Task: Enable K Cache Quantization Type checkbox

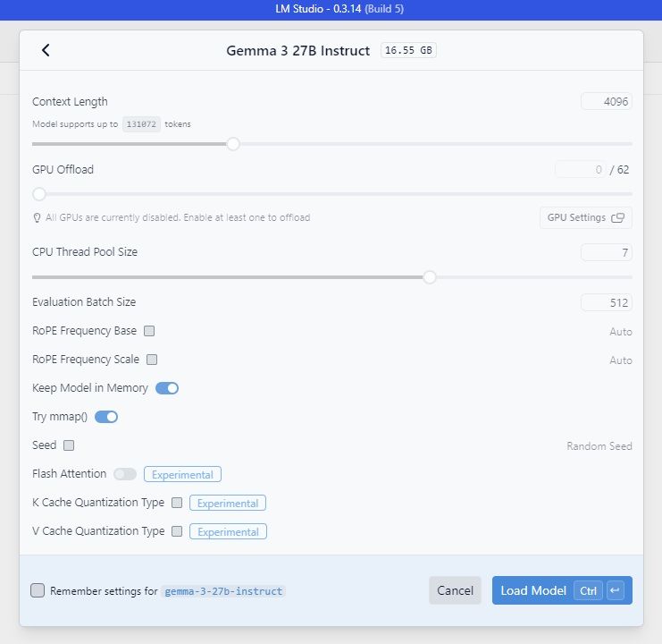Action: [x=177, y=503]
